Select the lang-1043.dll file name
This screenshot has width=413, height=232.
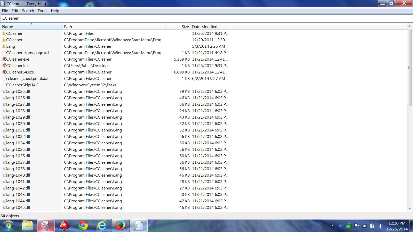coord(18,194)
